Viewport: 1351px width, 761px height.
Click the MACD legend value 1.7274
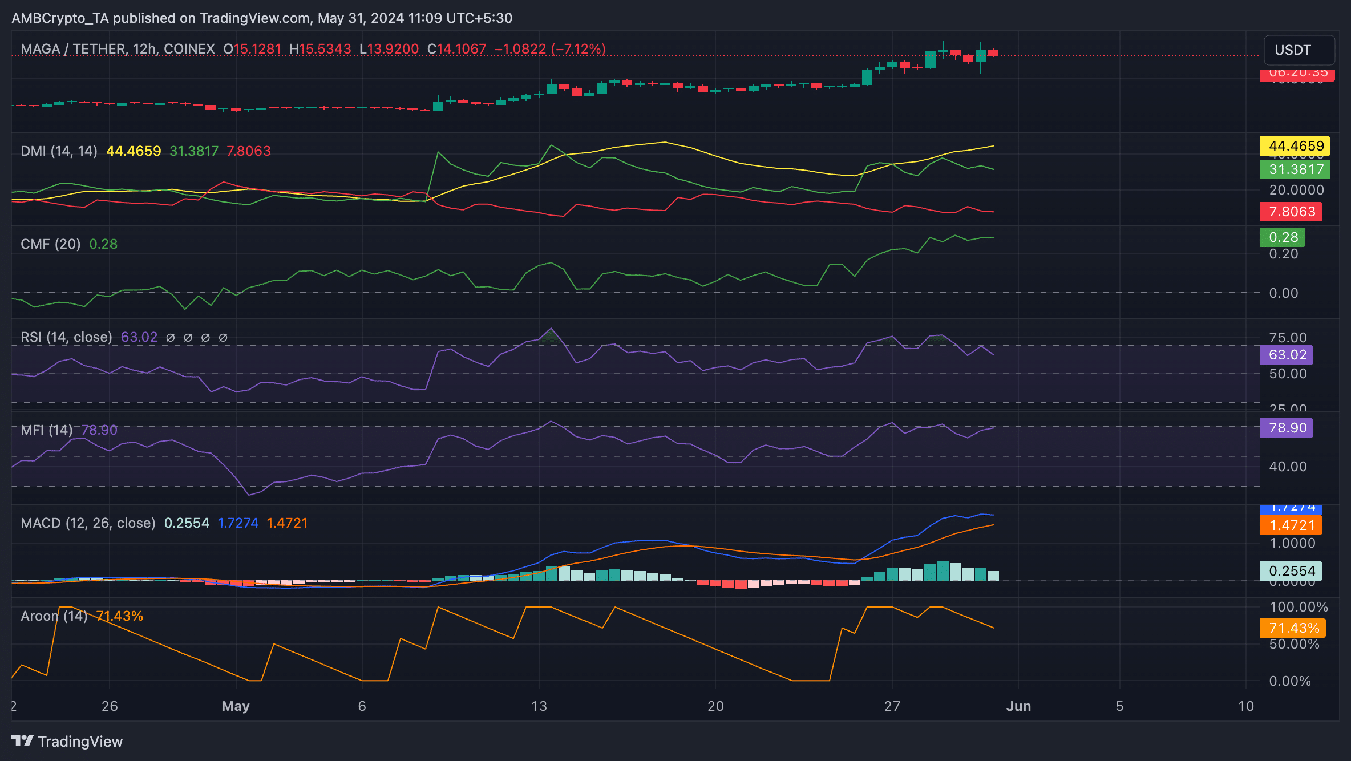(238, 523)
